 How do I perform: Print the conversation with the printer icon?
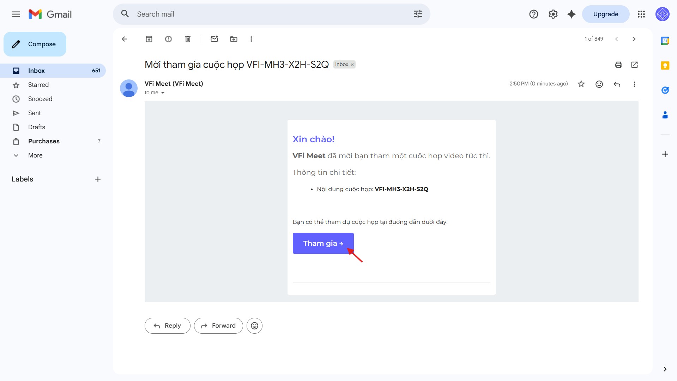click(618, 65)
